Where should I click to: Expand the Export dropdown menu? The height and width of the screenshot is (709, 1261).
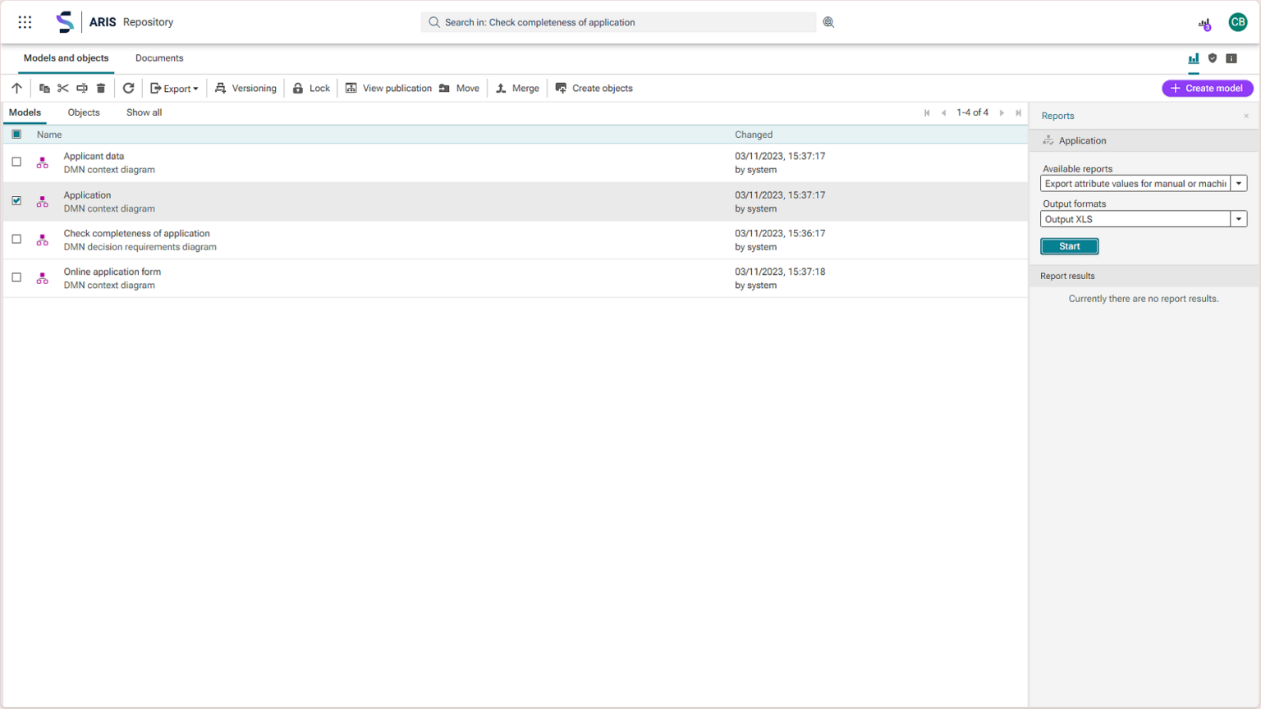[x=174, y=88]
